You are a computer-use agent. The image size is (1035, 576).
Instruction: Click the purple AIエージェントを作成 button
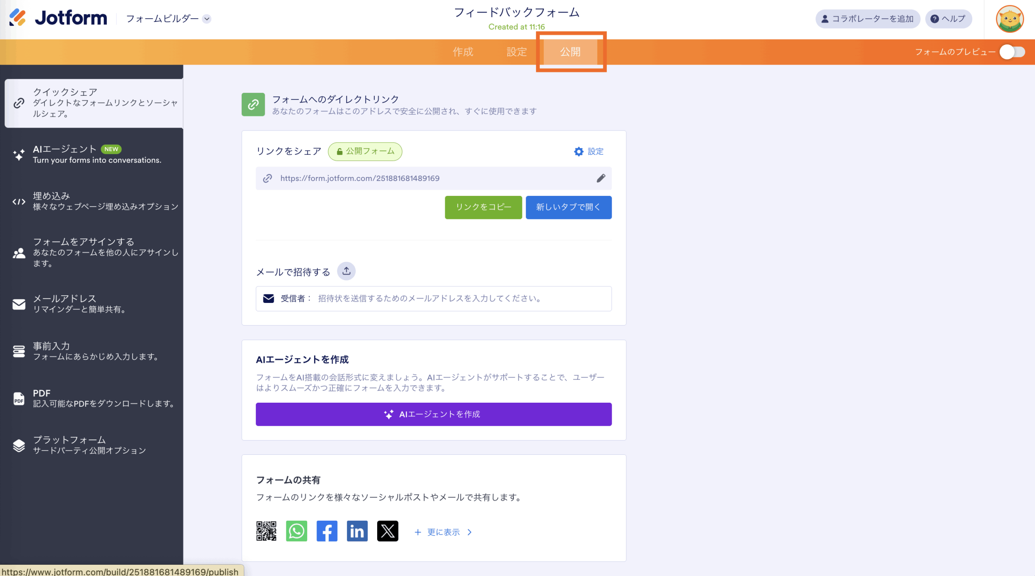(433, 414)
